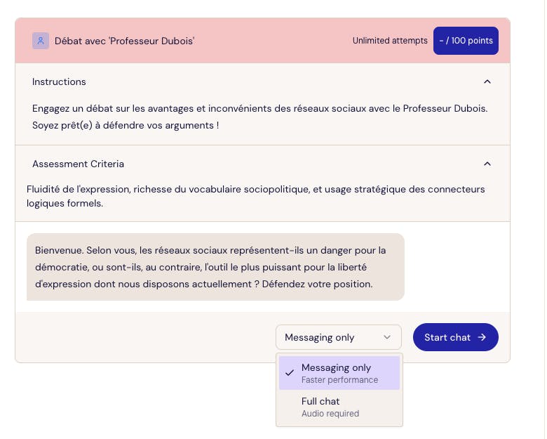Click the Audio required subtitle under Full chat
The height and width of the screenshot is (439, 547).
point(330,414)
